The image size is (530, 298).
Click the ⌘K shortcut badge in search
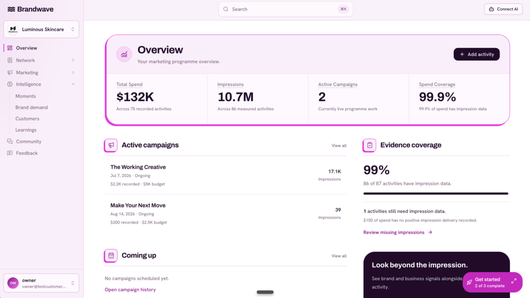pyautogui.click(x=343, y=9)
